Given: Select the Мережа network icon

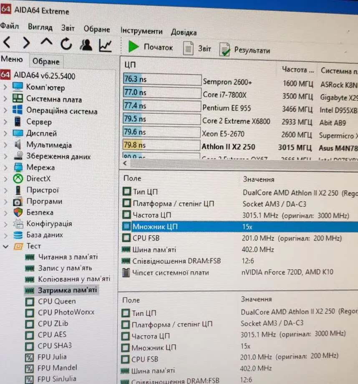Looking at the screenshot, I should pyautogui.click(x=18, y=167).
